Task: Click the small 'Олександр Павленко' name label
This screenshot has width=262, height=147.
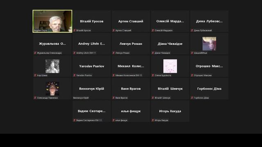Action: tap(47, 98)
